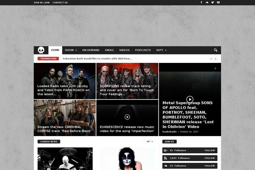
Task: Open the Scorpions track listing article
Action: tap(127, 90)
